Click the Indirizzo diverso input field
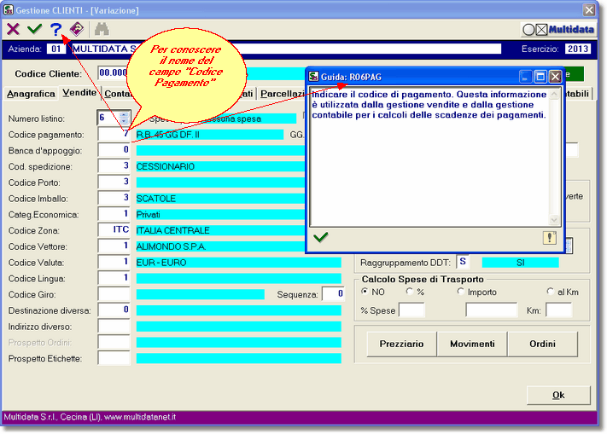The width and height of the screenshot is (607, 434). pyautogui.click(x=114, y=327)
